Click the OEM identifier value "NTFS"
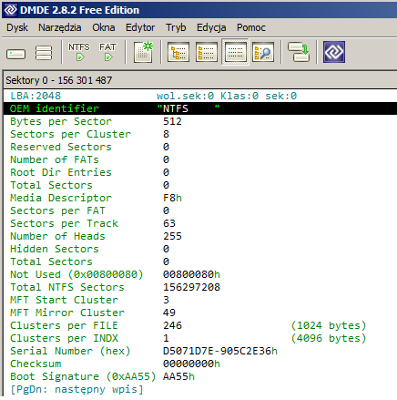Screen dimensions: 397x400 [x=188, y=108]
